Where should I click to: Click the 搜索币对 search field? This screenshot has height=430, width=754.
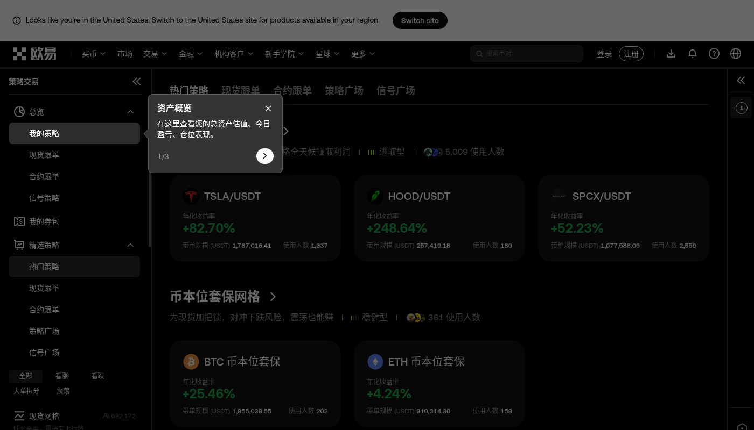(x=527, y=54)
